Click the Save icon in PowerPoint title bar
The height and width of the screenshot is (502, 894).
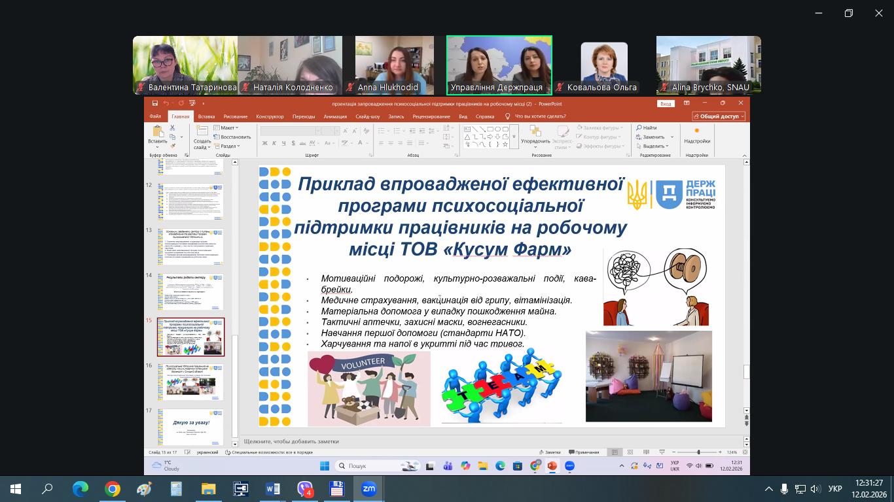(155, 103)
